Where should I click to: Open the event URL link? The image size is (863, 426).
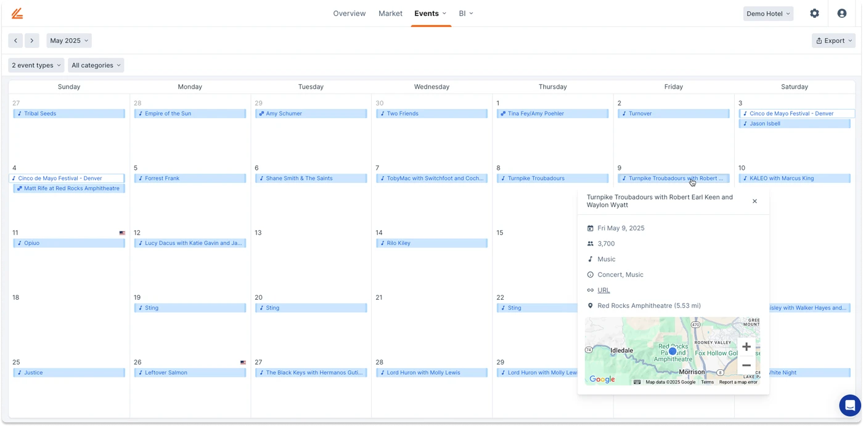coord(603,290)
